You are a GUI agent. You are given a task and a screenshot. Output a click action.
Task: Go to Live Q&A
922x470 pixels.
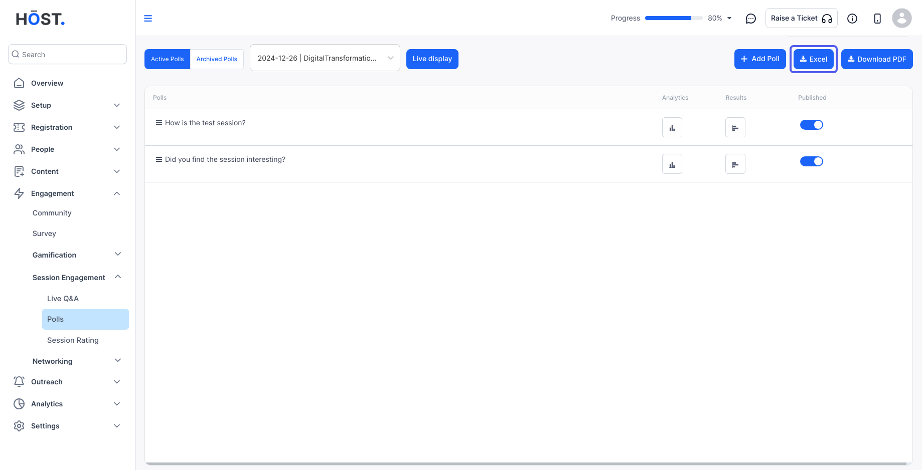[x=63, y=299]
